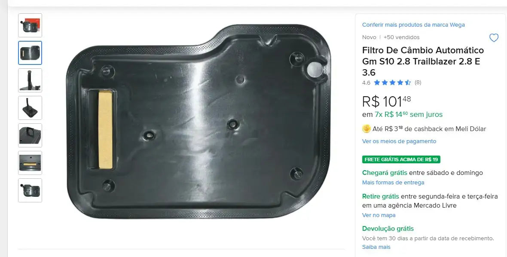This screenshot has width=507, height=257.
Task: Open Ver os meios de pagamento link
Action: 399,141
